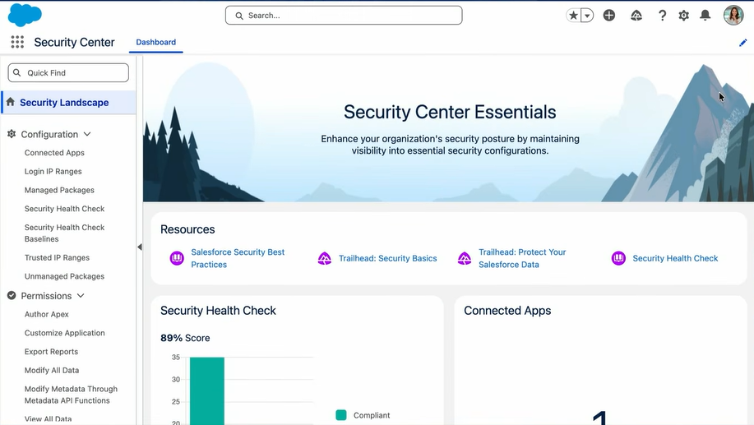754x425 pixels.
Task: Click the Security Center app name
Action: click(x=74, y=42)
